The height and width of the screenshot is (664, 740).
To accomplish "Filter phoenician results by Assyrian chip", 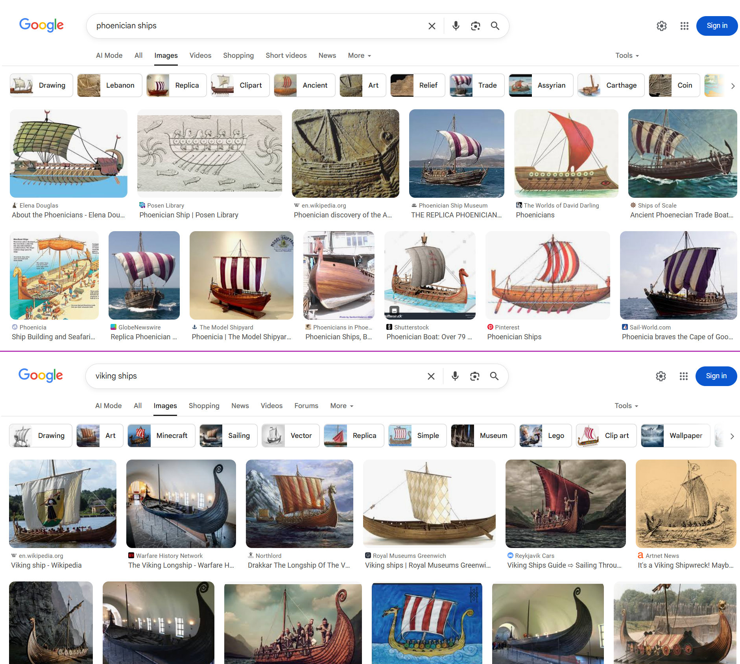I will 541,85.
